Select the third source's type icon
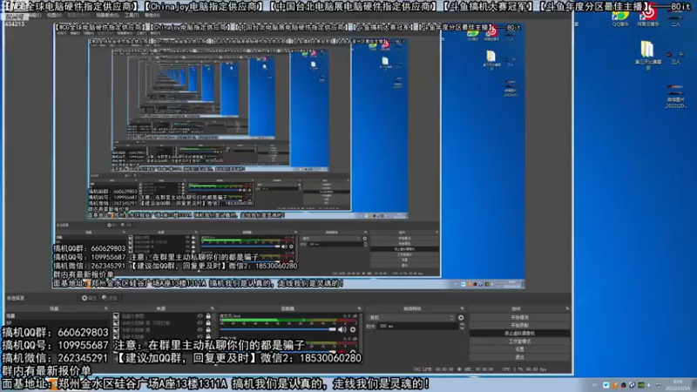Viewport: 697px width, 392px height. [116, 330]
